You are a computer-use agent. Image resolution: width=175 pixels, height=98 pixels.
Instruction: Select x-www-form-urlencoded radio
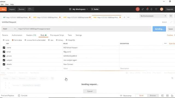click(25, 40)
